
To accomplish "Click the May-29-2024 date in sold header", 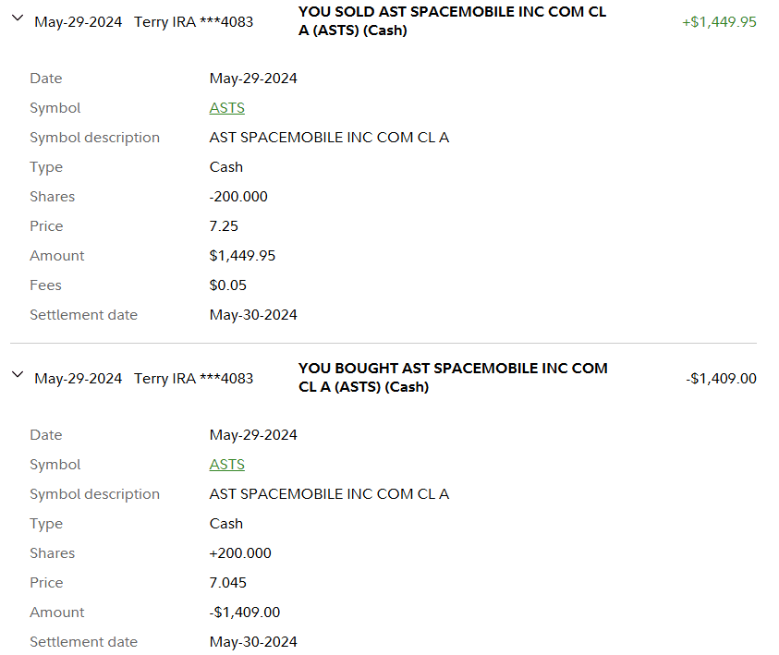I will tap(78, 21).
